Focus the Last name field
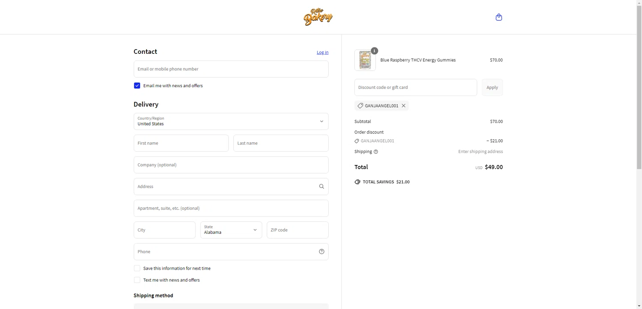This screenshot has width=642, height=309. [281, 143]
